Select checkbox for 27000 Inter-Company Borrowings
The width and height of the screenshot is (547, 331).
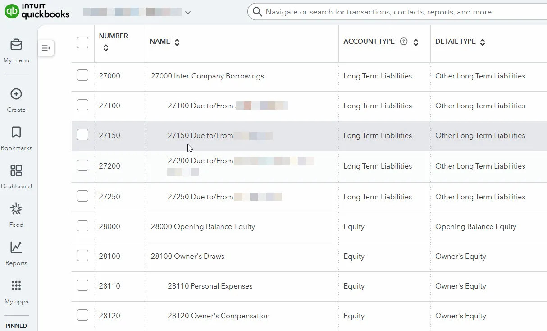pos(82,75)
